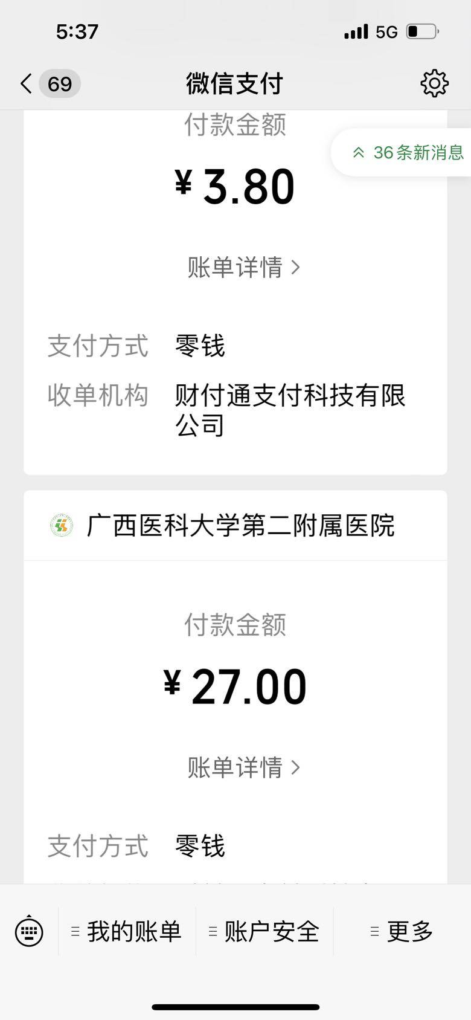Jump to 36条新消息

click(x=418, y=152)
